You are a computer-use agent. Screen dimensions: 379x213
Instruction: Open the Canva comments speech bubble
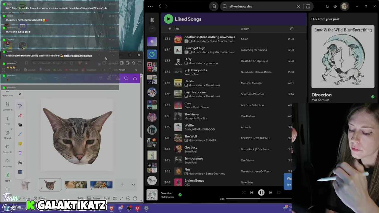(126, 78)
